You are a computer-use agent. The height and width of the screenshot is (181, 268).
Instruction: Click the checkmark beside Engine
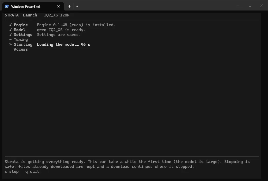[11, 25]
